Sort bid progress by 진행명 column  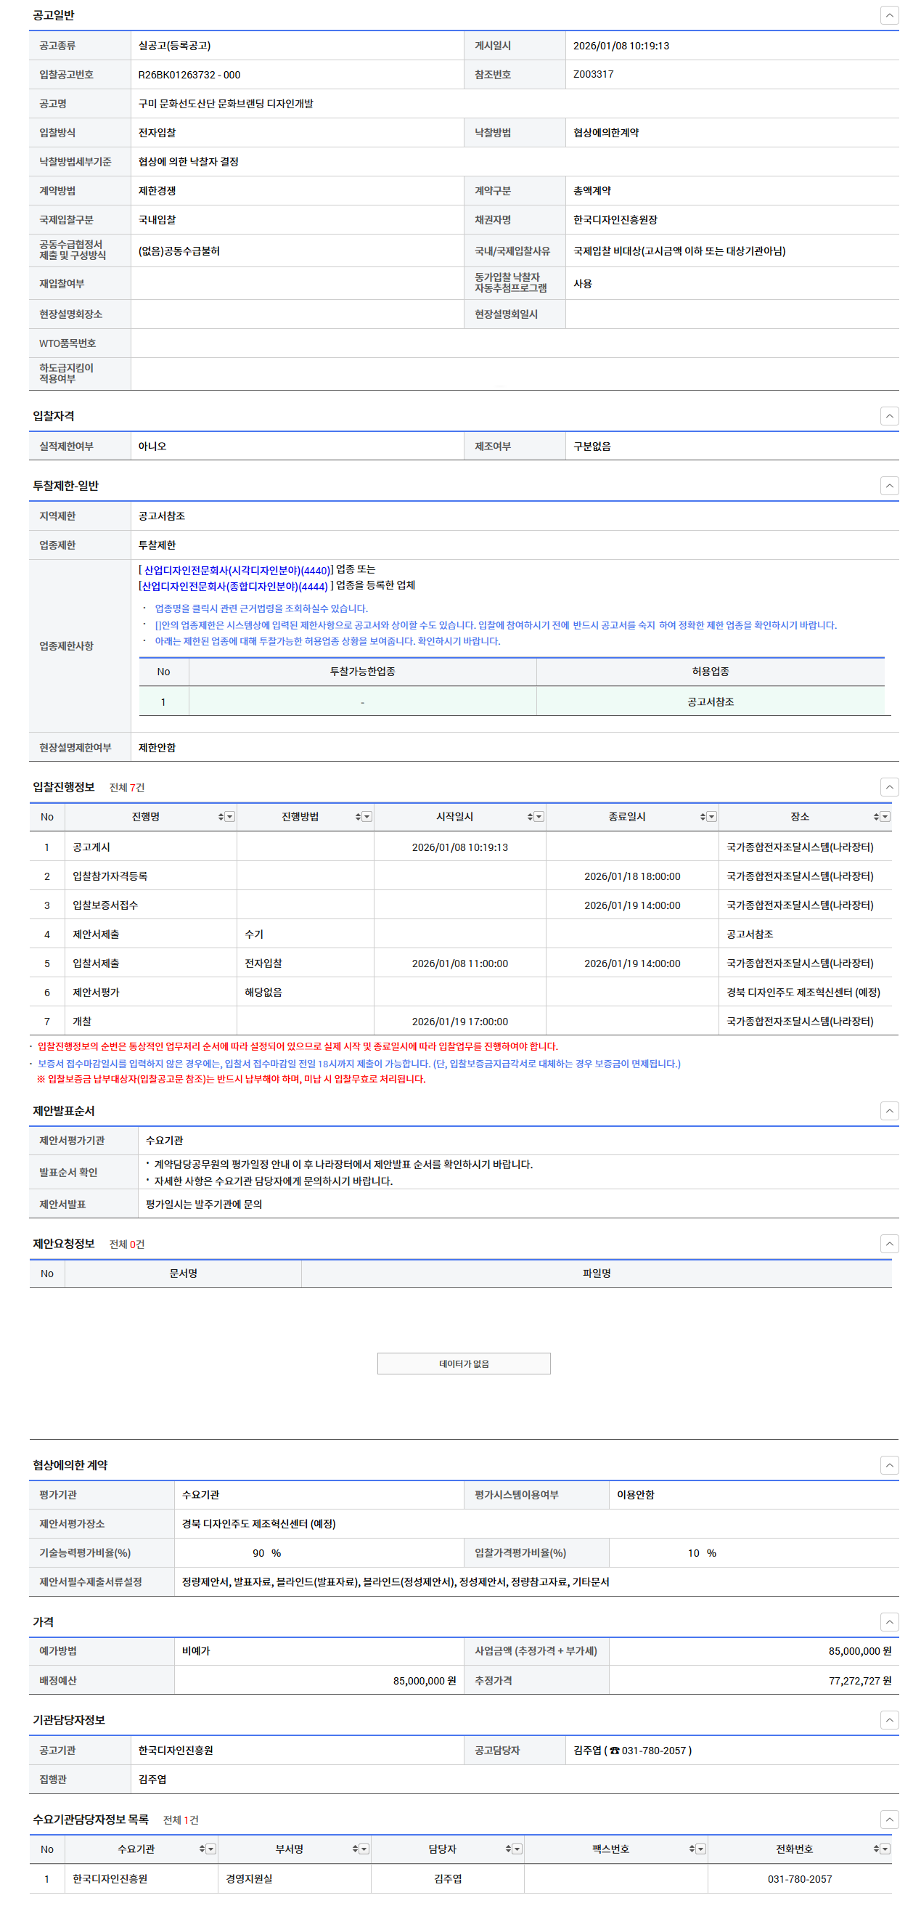[x=221, y=817]
